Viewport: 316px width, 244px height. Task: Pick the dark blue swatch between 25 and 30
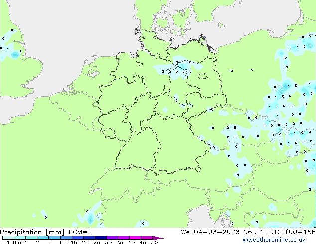pos(101,238)
